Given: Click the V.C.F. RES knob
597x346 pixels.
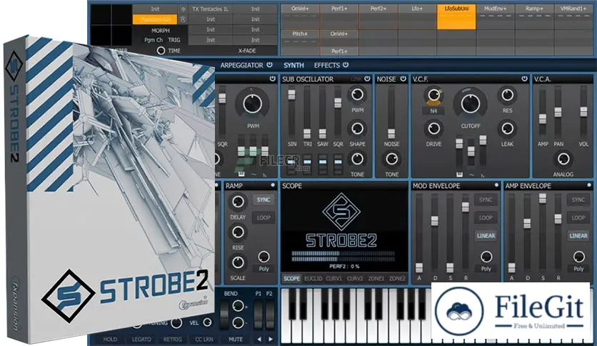Looking at the screenshot, I should click(x=507, y=95).
